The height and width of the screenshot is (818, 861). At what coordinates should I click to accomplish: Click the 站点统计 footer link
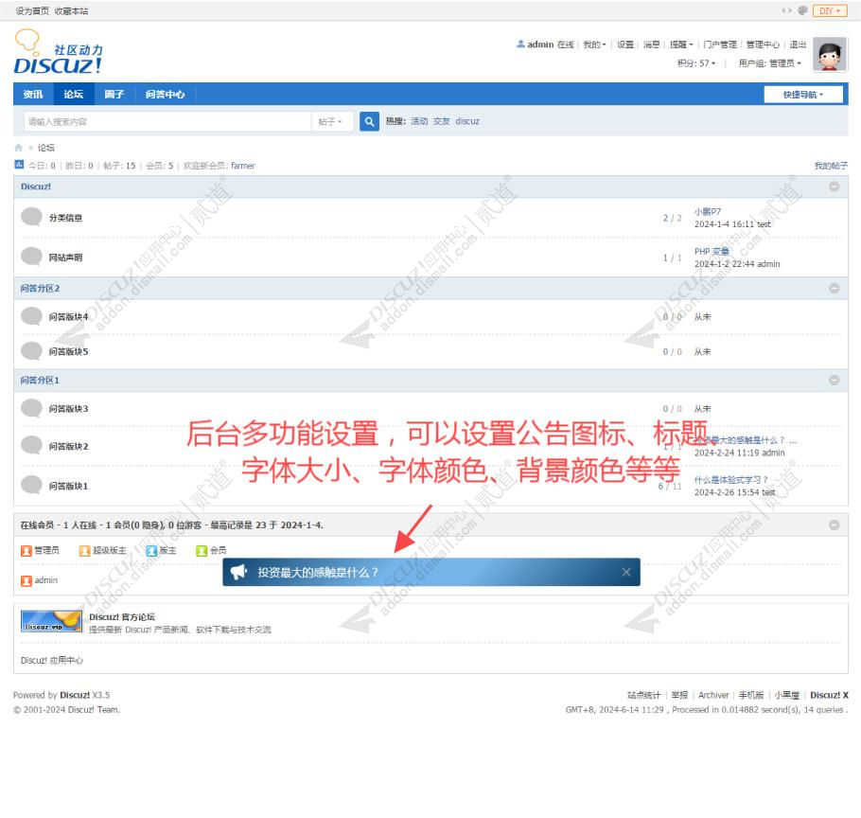tap(644, 695)
